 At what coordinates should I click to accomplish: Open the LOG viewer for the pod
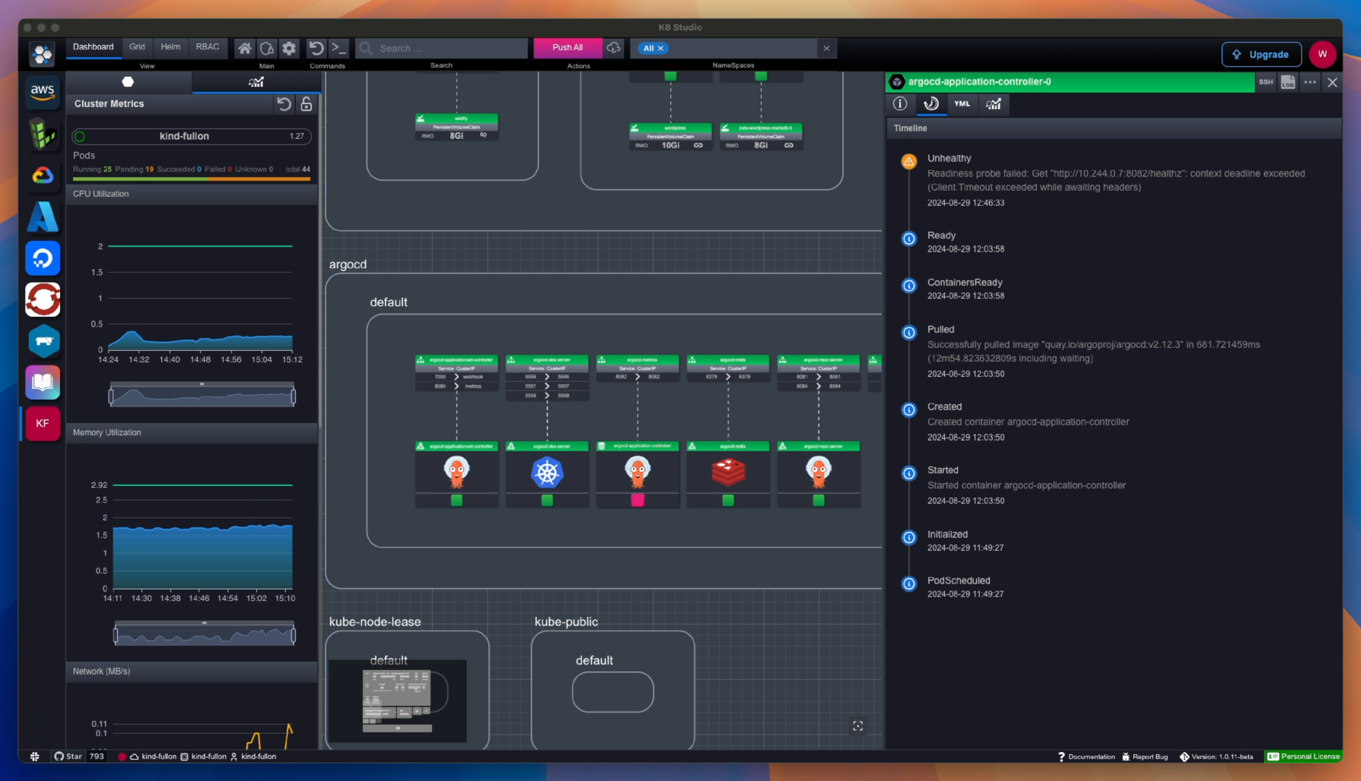coord(1288,82)
